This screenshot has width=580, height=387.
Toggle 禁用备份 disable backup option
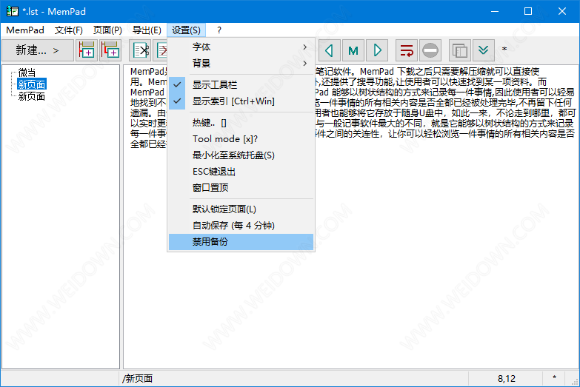point(241,242)
